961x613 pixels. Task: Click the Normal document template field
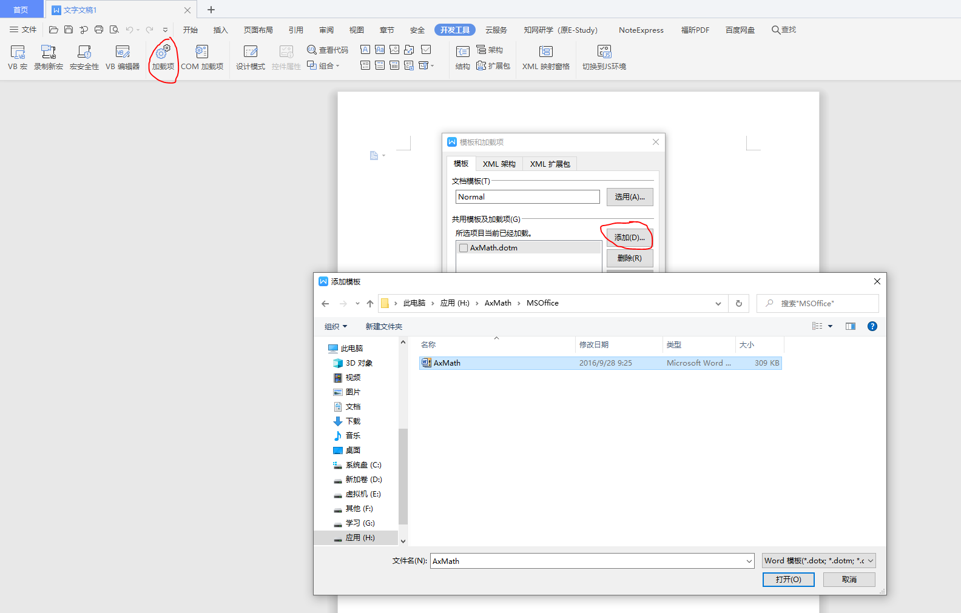(528, 197)
